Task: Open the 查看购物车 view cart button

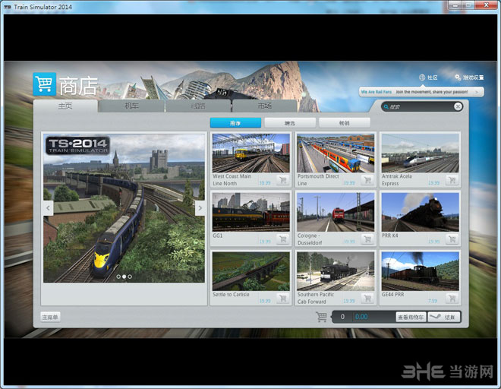Action: [411, 317]
